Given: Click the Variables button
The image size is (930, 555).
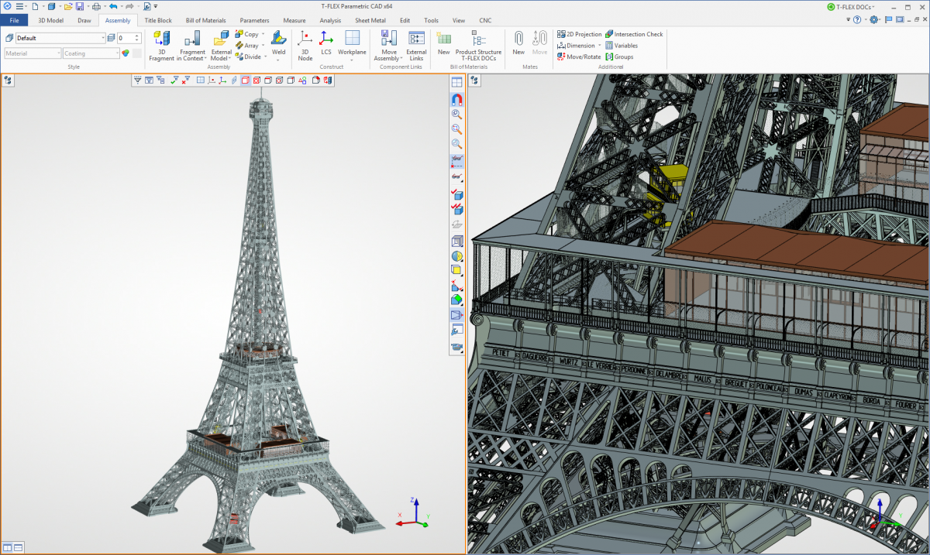Looking at the screenshot, I should click(x=622, y=46).
